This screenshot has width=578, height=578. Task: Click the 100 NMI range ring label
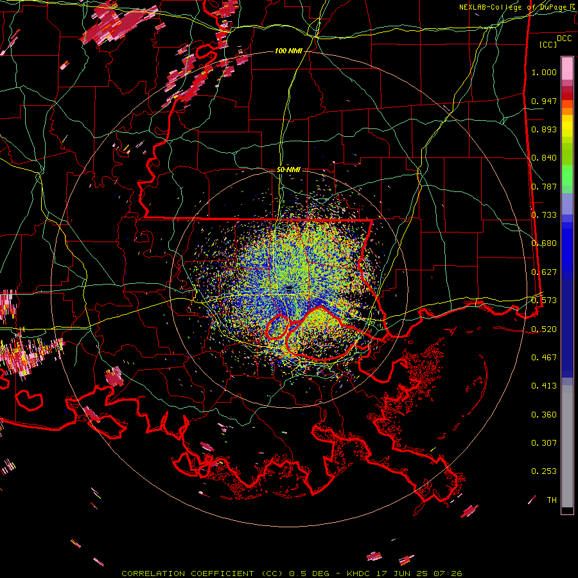pyautogui.click(x=288, y=51)
